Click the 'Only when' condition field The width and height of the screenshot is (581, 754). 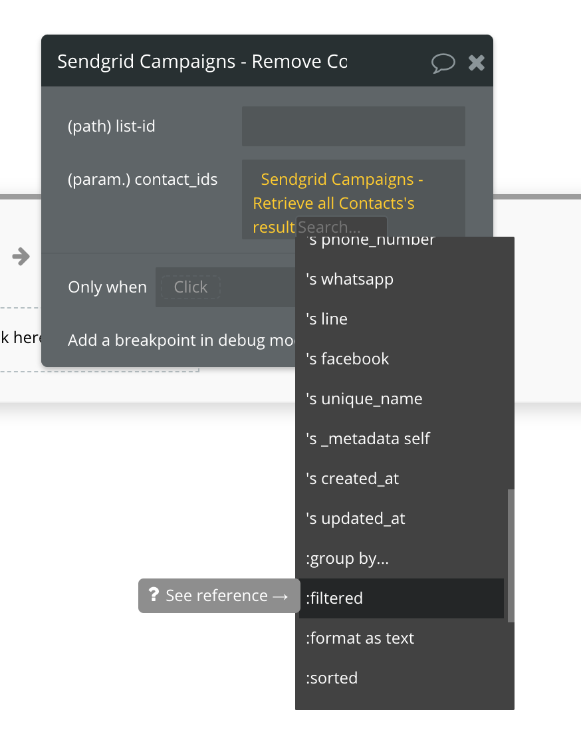click(189, 287)
